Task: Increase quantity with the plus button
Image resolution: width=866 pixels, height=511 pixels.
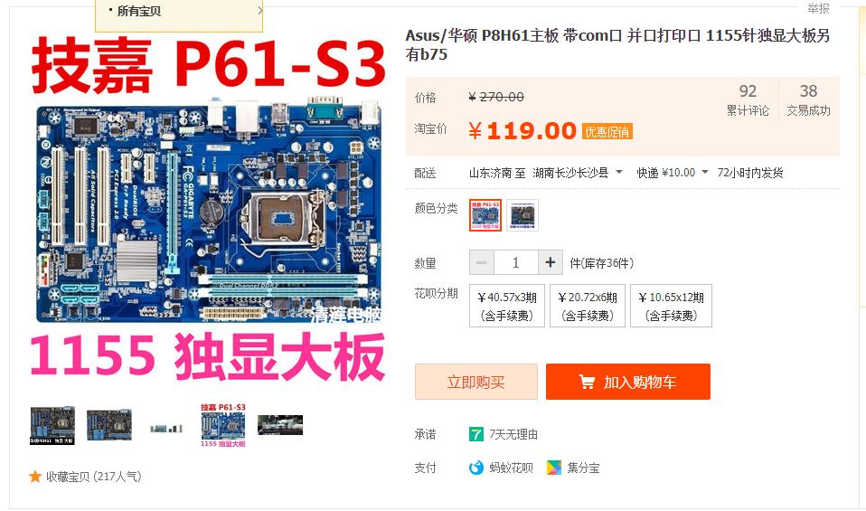Action: click(551, 262)
